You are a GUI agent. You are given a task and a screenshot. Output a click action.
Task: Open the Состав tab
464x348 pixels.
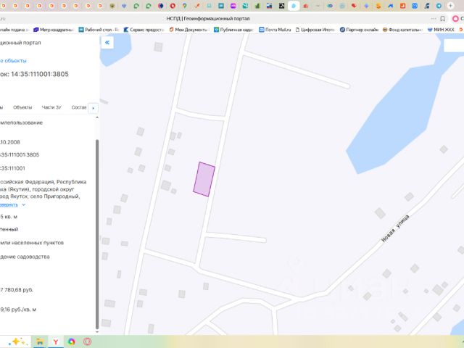(x=79, y=107)
